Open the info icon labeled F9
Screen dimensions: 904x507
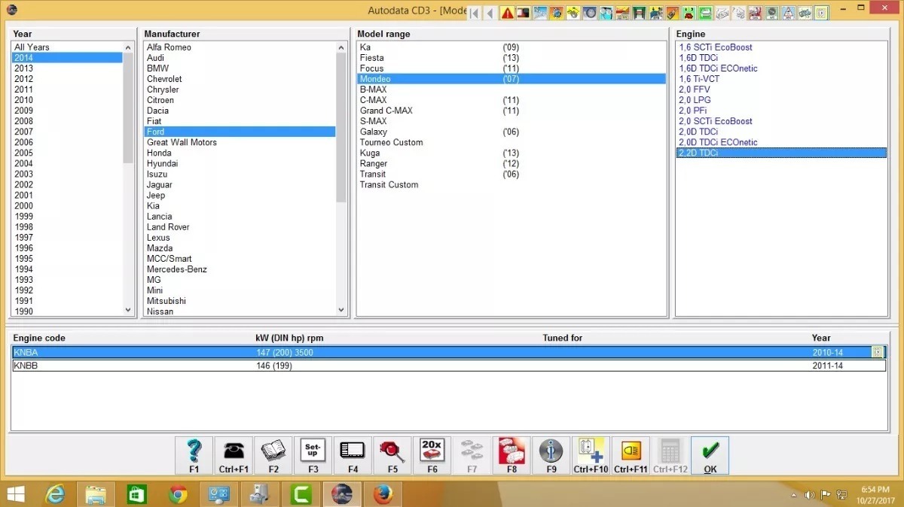(551, 456)
